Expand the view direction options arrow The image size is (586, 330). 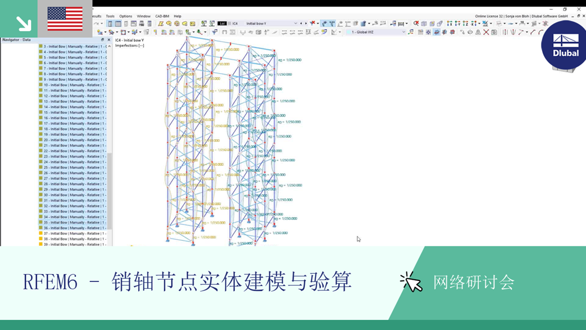click(x=479, y=23)
